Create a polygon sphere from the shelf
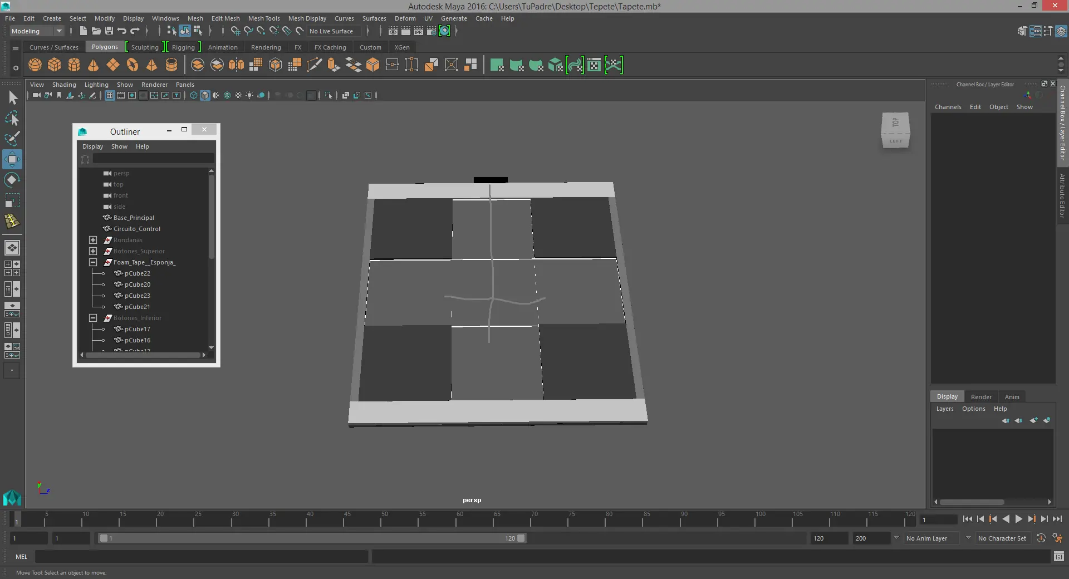 point(35,65)
